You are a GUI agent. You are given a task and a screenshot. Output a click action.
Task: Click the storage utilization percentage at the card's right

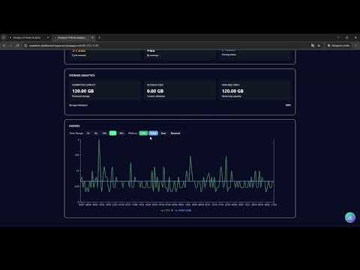(288, 105)
